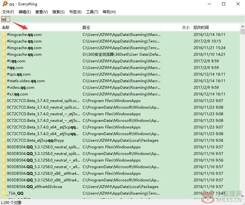Viewport: 245px width, 205px height.
Task: Sort results by 修改时间 column header
Action: [x=216, y=28]
